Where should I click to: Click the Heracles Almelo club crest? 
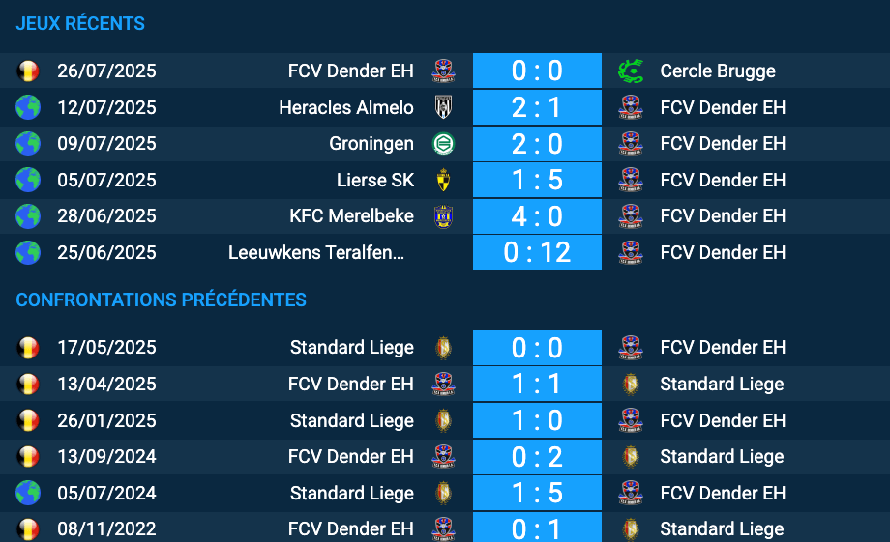point(443,107)
